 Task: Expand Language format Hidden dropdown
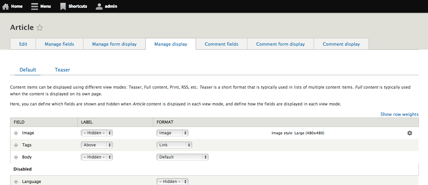pos(172,182)
